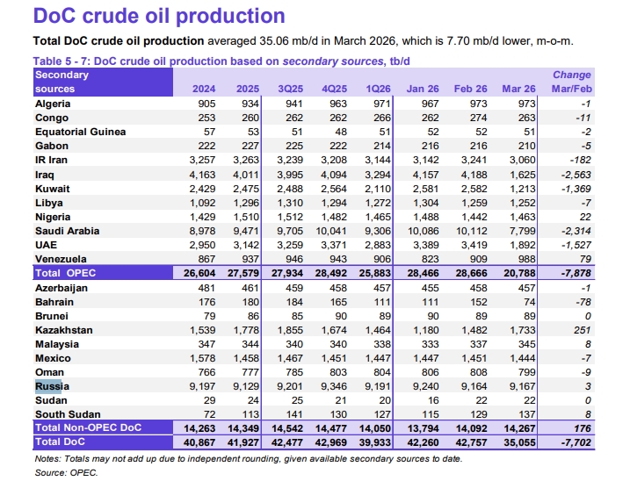This screenshot has width=630, height=481.
Task: Click the 'South Sudan' row label
Action: coord(66,413)
